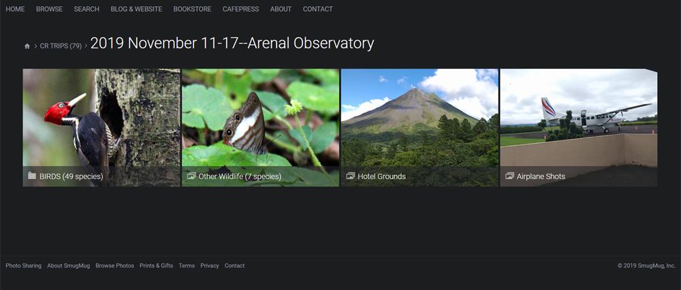The width and height of the screenshot is (681, 290).
Task: Open the butterfly Other Wildlife thumbnail
Action: click(x=261, y=127)
